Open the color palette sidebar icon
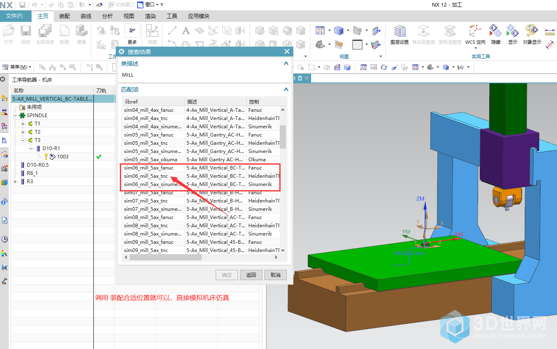557x349 pixels. [5, 253]
